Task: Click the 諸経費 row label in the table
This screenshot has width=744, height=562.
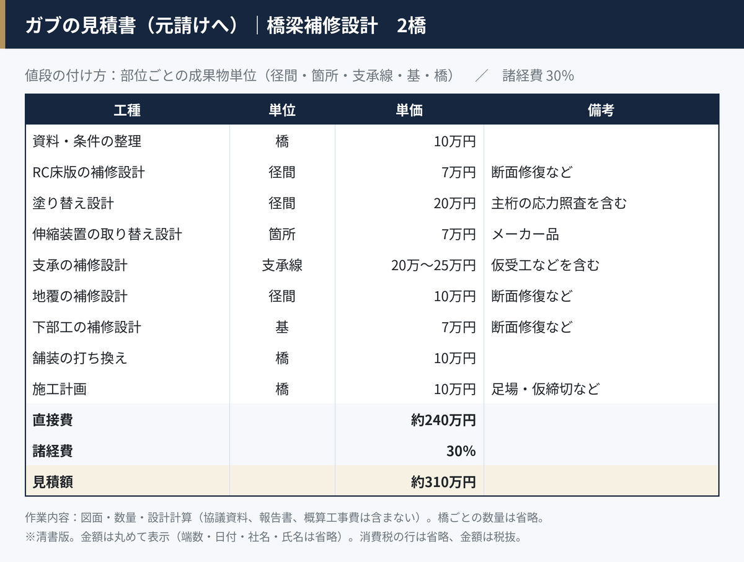Action: pos(53,451)
